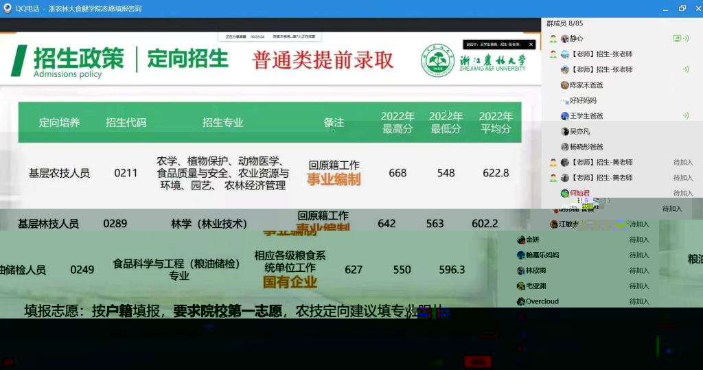The height and width of the screenshot is (370, 703).
Task: Click the 招生政策 slide heading
Action: click(79, 58)
